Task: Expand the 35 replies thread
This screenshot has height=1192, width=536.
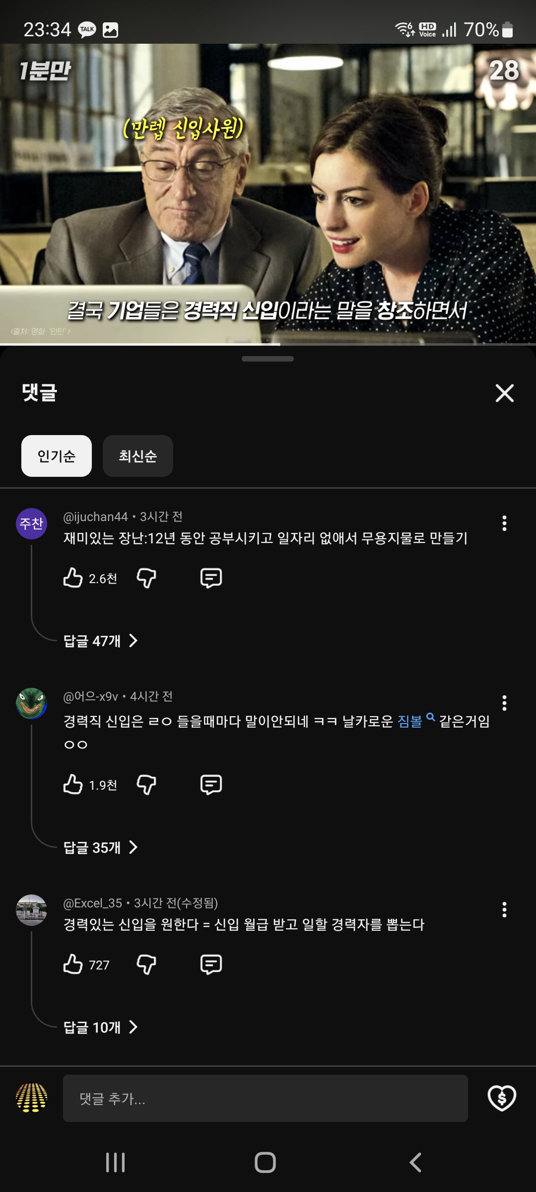Action: tap(100, 847)
